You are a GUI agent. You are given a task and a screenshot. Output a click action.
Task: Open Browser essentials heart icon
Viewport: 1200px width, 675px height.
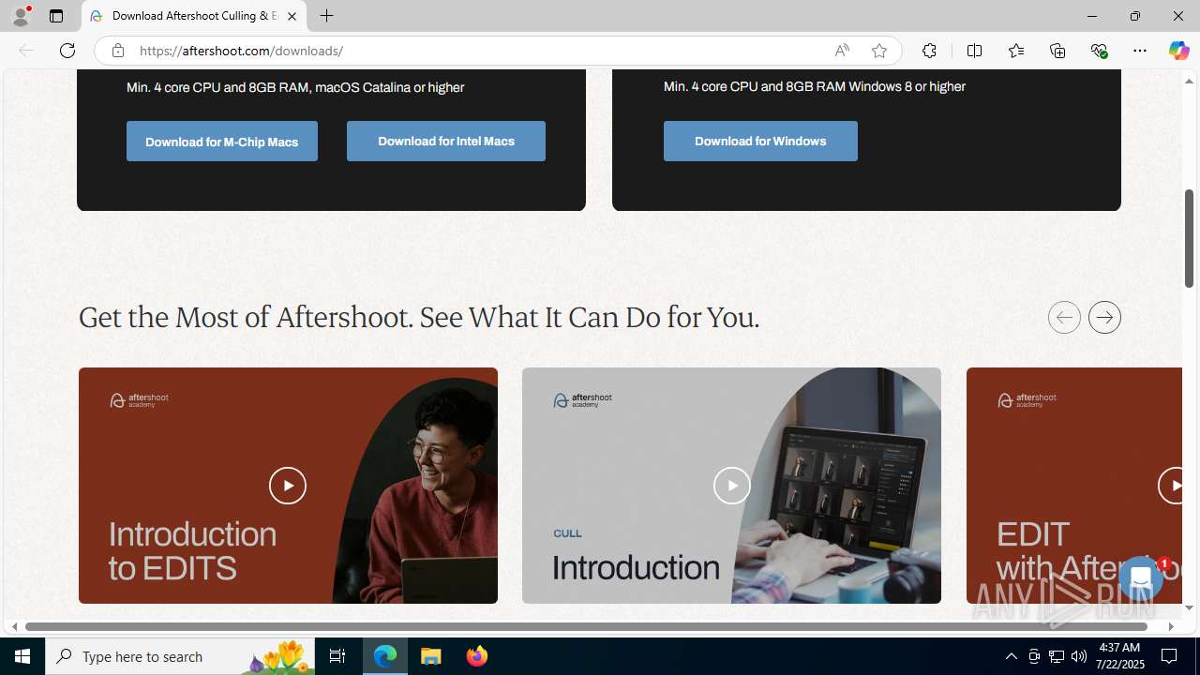coord(1099,51)
